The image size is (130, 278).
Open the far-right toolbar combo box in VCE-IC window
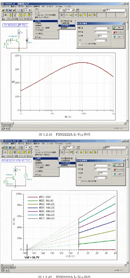(x=126, y=147)
